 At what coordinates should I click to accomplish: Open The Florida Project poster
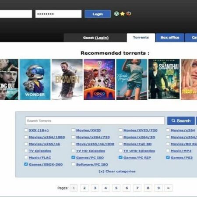point(132,80)
